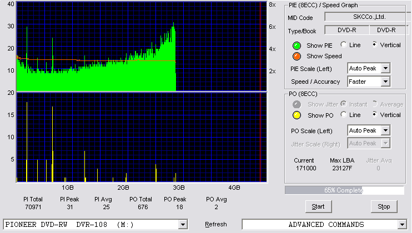412x233 pixels.
Task: Click the Start button
Action: tap(318, 207)
